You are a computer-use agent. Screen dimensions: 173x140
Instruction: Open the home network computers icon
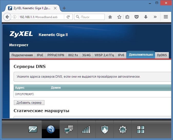click(x=69, y=129)
